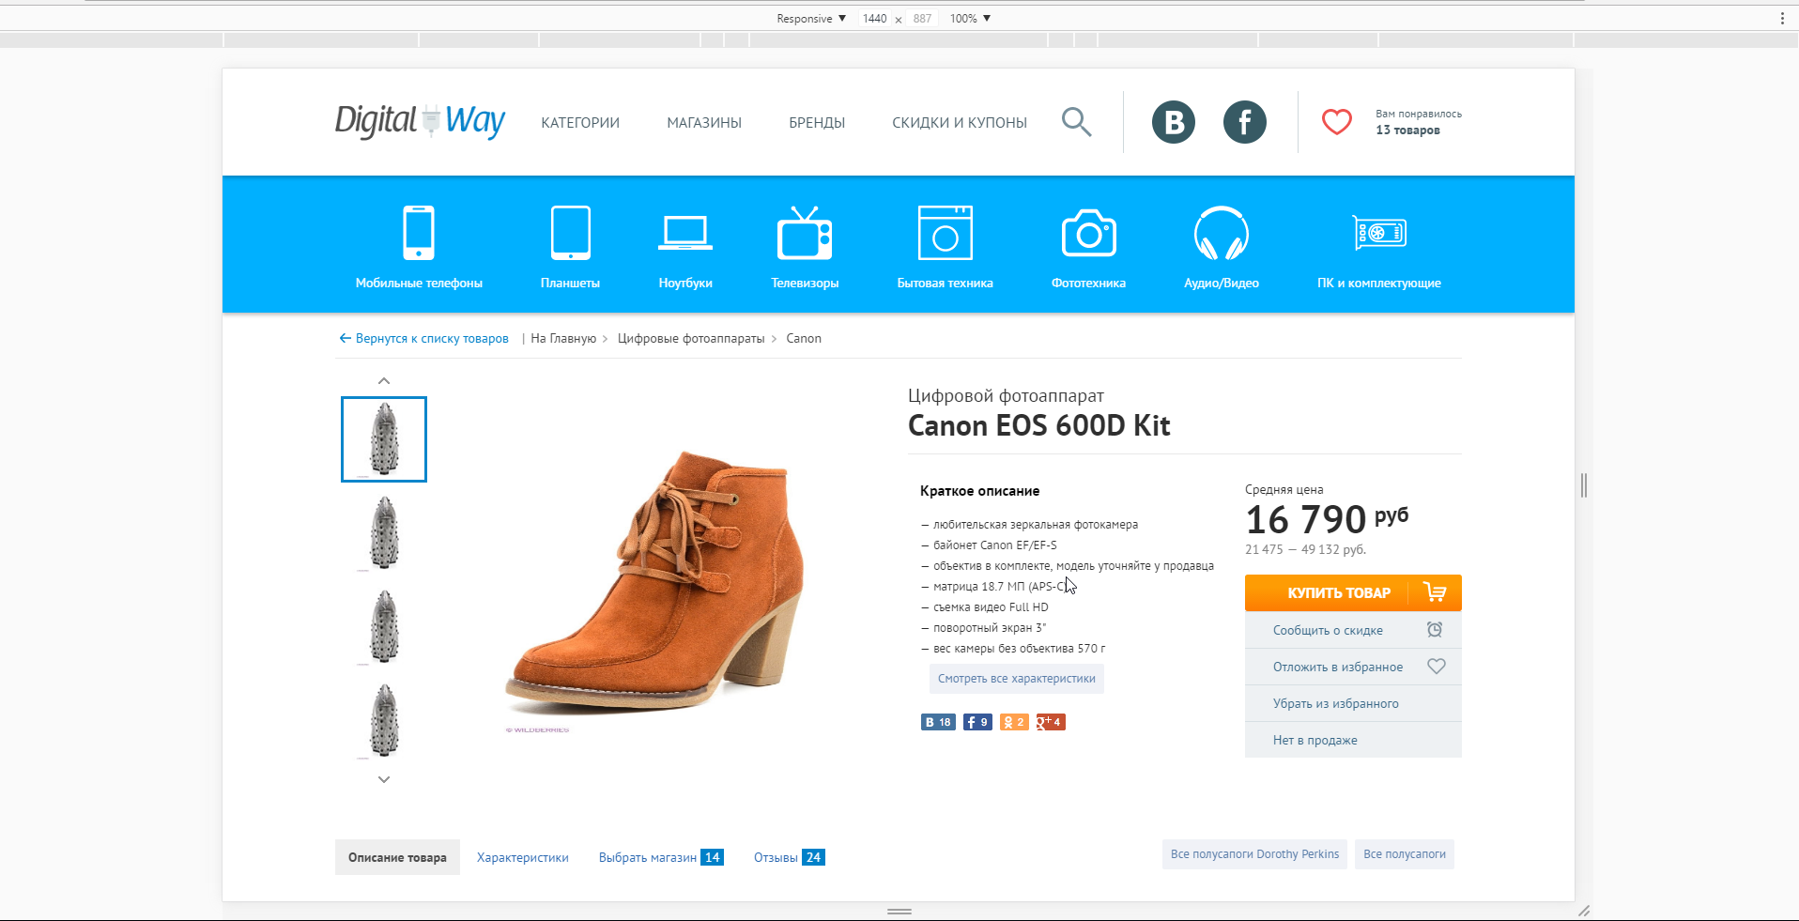Open the VK social network icon in header

pos(1174,122)
